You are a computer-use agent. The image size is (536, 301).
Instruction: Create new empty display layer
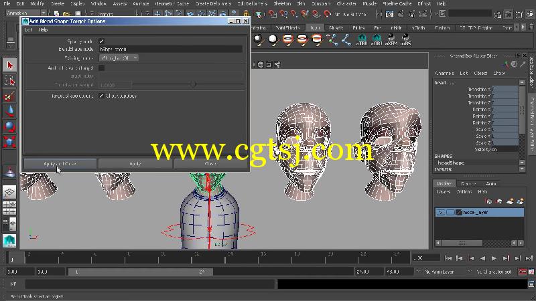[x=510, y=201]
